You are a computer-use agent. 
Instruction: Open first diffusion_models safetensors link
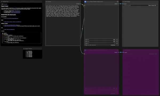(x=12, y=25)
